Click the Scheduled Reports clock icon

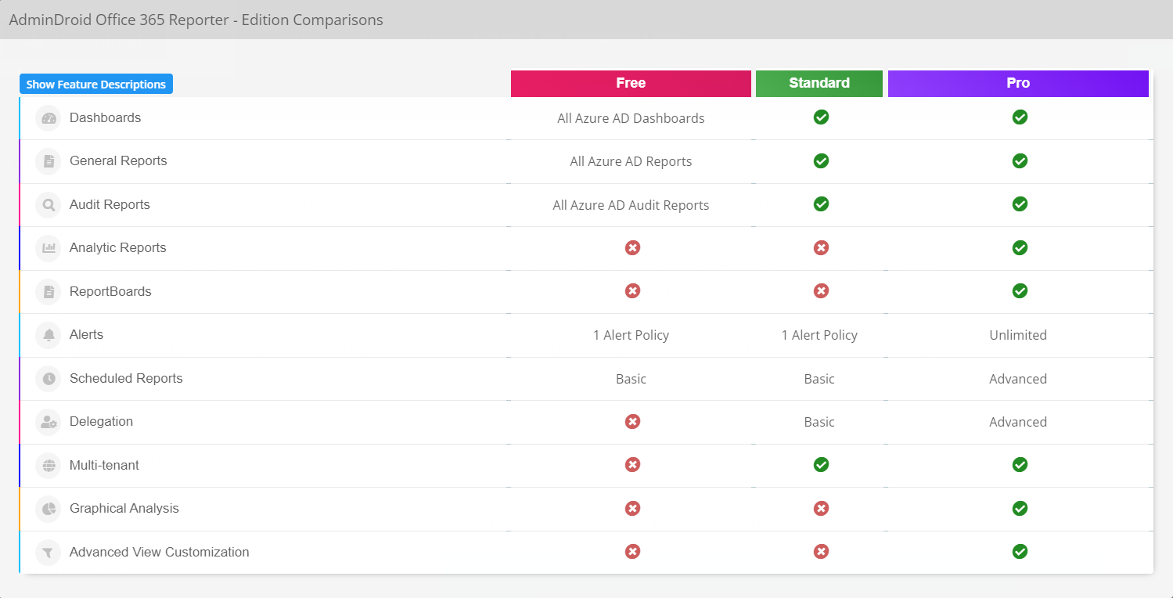[49, 379]
